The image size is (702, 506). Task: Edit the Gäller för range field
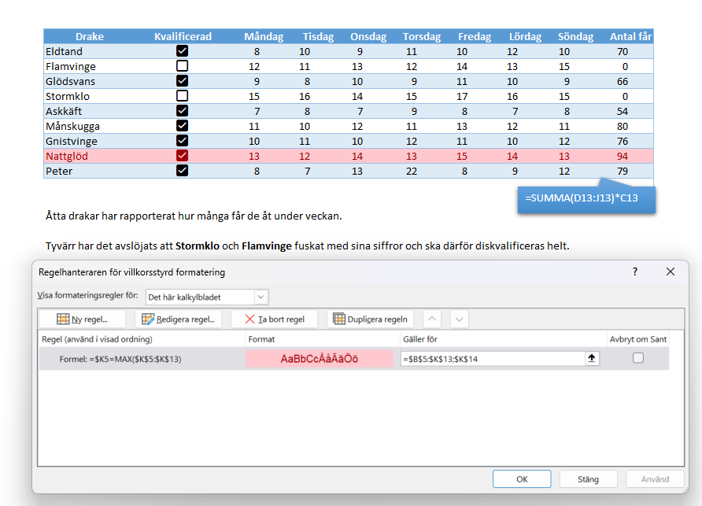[493, 359]
